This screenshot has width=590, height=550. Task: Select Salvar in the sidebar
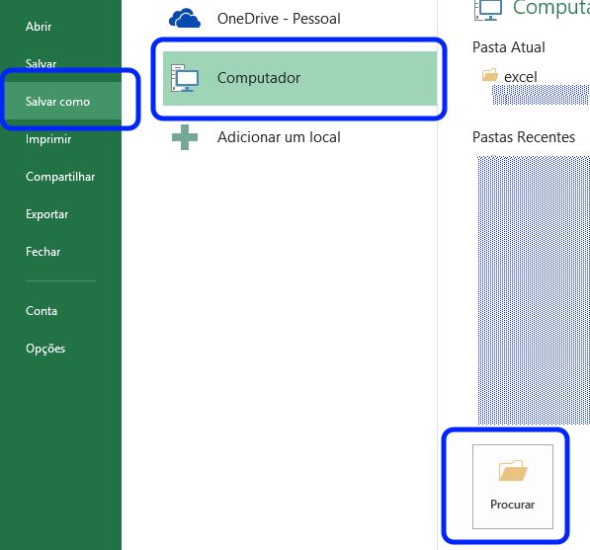pos(41,63)
